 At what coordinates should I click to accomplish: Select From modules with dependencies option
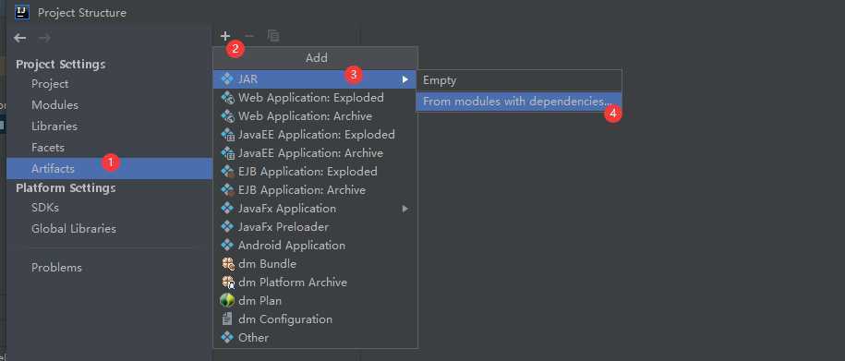pos(519,102)
